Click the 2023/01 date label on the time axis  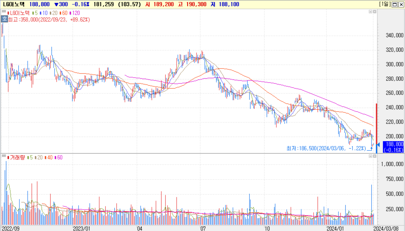coord(81,229)
